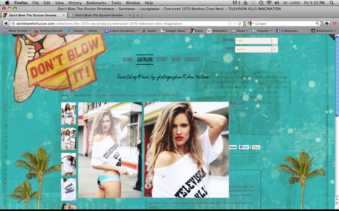Reload the page with the refresh icon
339x211 pixels.
(240, 23)
